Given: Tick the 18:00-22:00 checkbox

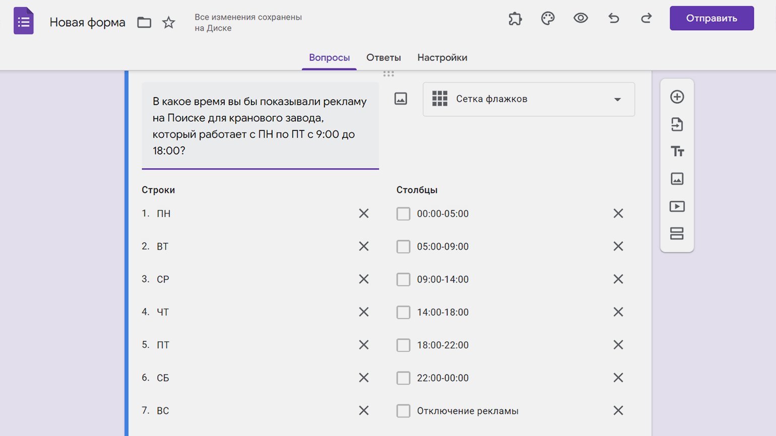Looking at the screenshot, I should pos(403,345).
